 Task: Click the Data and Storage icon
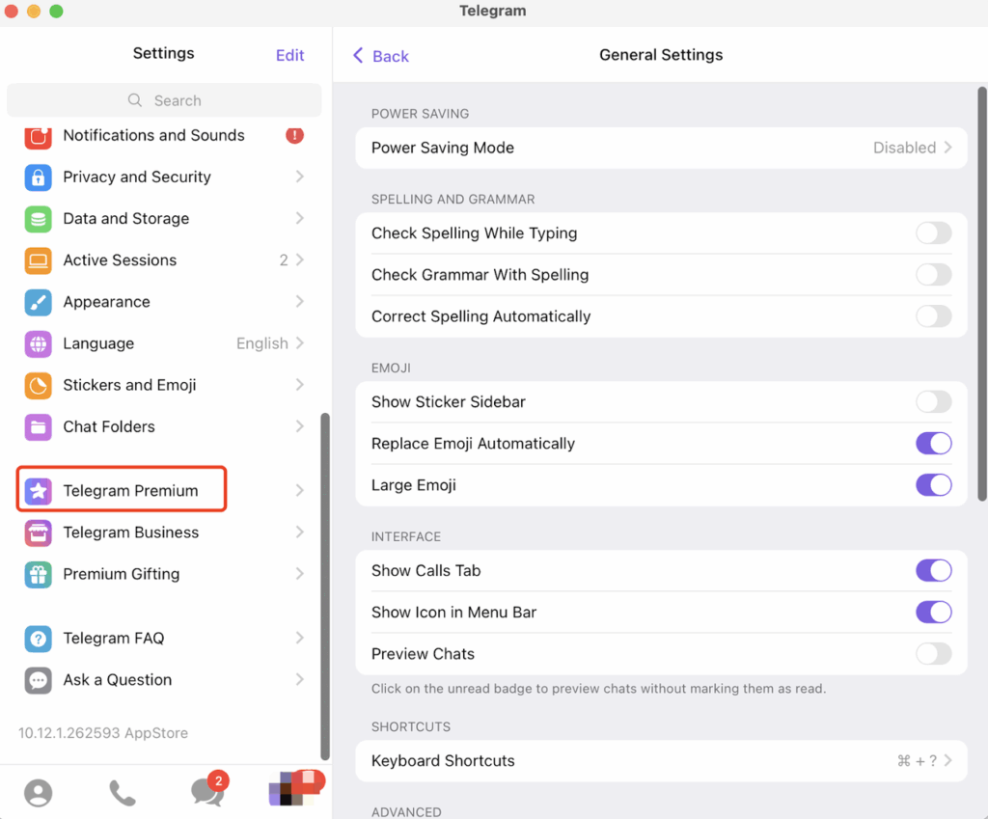(x=38, y=219)
